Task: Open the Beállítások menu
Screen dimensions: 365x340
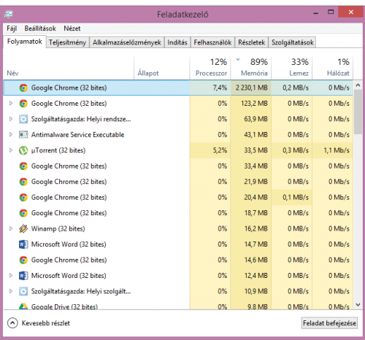Action: [40, 28]
